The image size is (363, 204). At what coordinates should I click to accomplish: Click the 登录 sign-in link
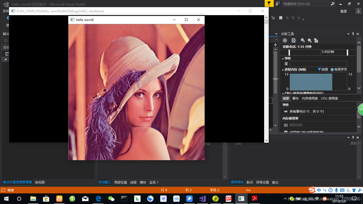[344, 11]
